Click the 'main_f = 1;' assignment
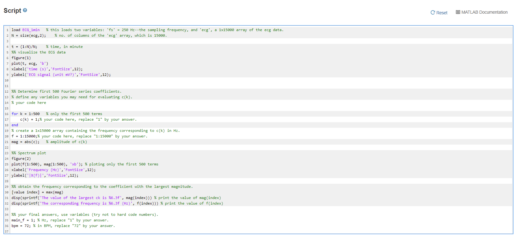 (23, 220)
